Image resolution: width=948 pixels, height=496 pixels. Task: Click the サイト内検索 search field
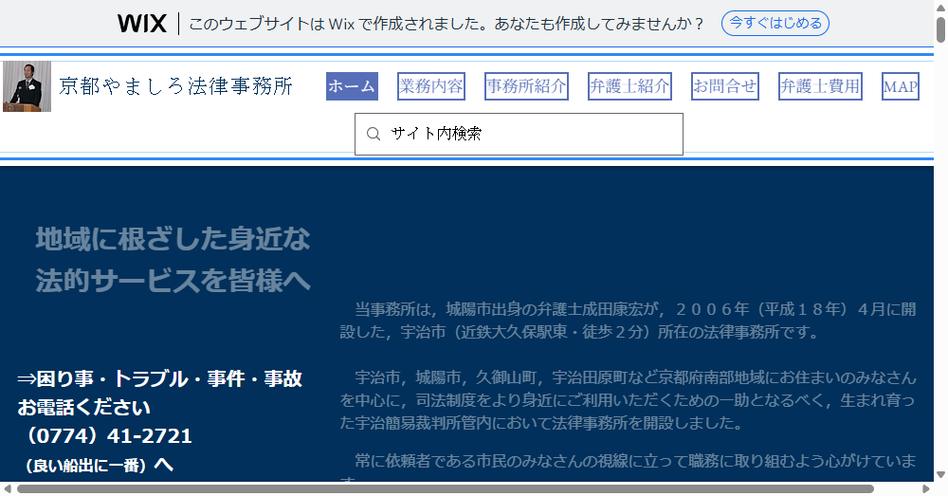(x=531, y=135)
